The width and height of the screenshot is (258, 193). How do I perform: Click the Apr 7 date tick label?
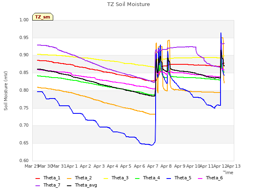click(x=153, y=166)
